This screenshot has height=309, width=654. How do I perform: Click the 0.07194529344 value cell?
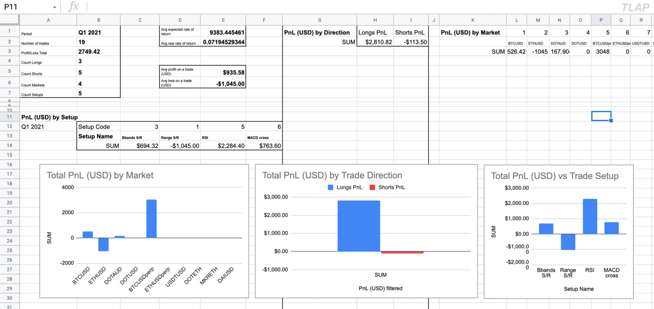point(223,43)
